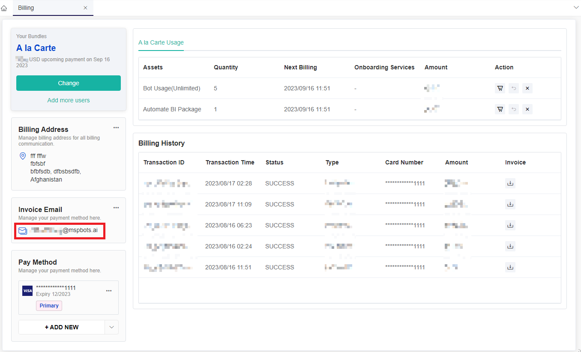Download invoice for the 2023/08/16 11:51 transaction
581x352 pixels.
tap(510, 267)
